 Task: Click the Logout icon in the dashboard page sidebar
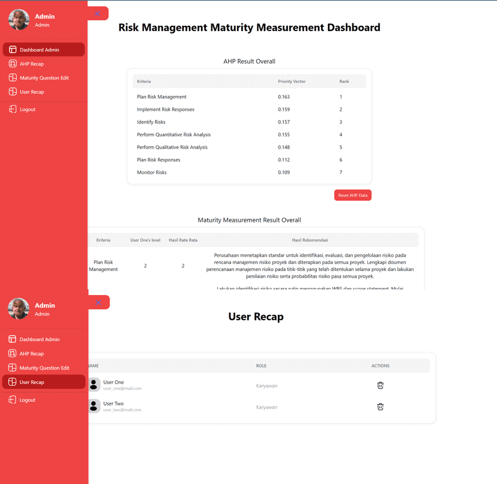[x=12, y=109]
